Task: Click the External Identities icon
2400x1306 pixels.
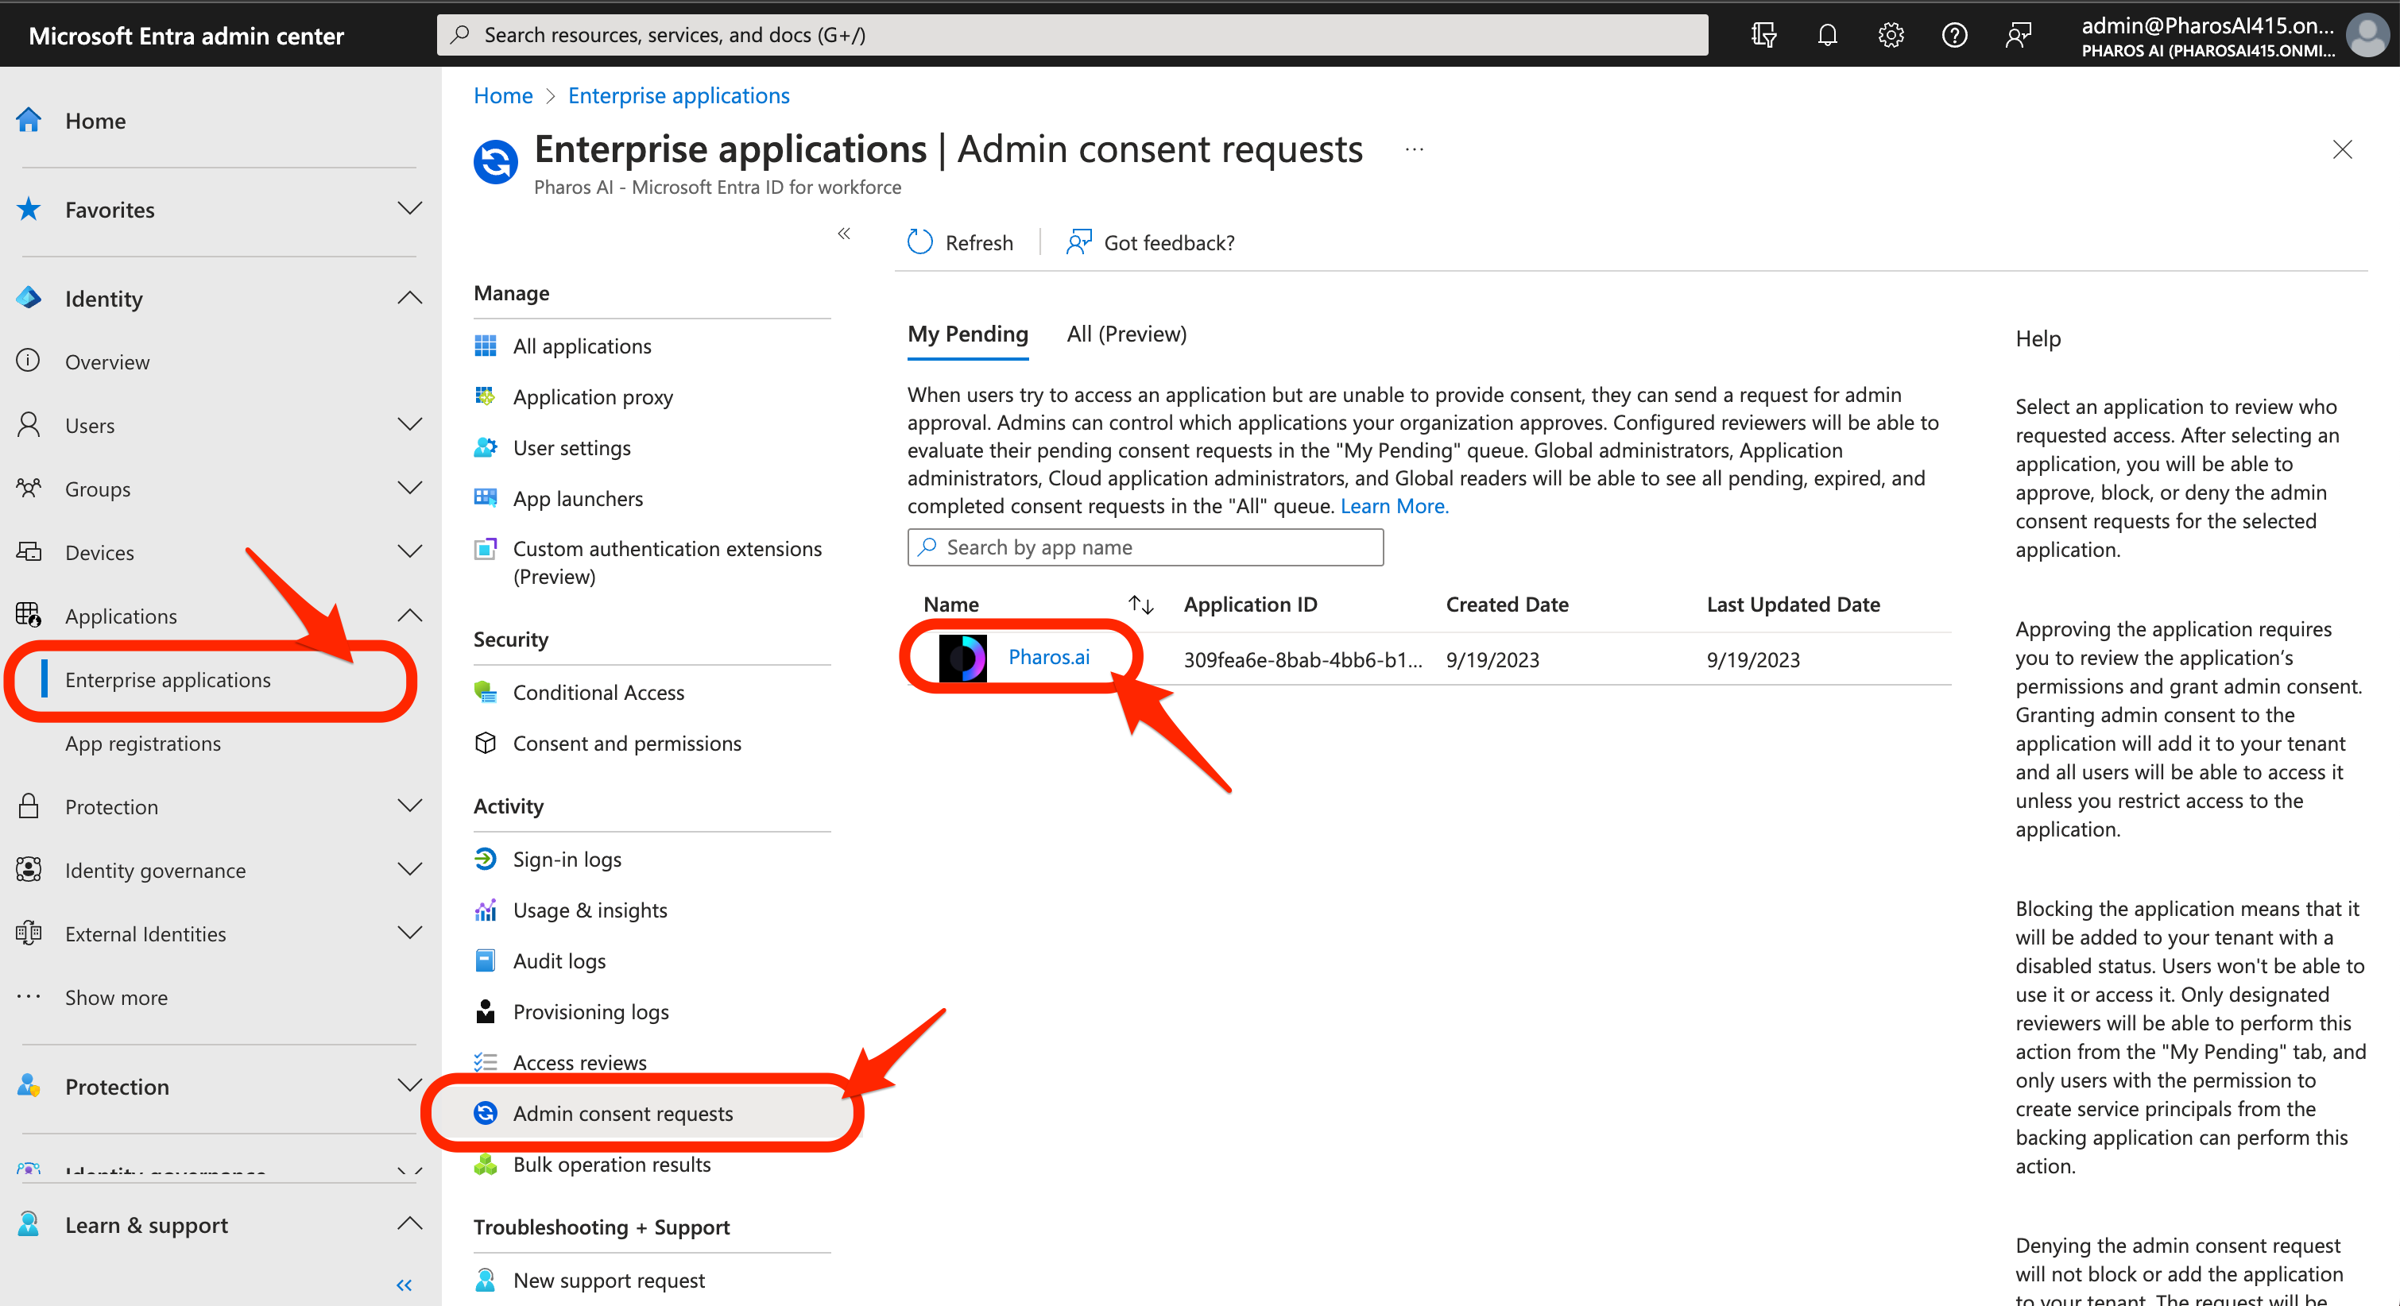Action: [29, 933]
